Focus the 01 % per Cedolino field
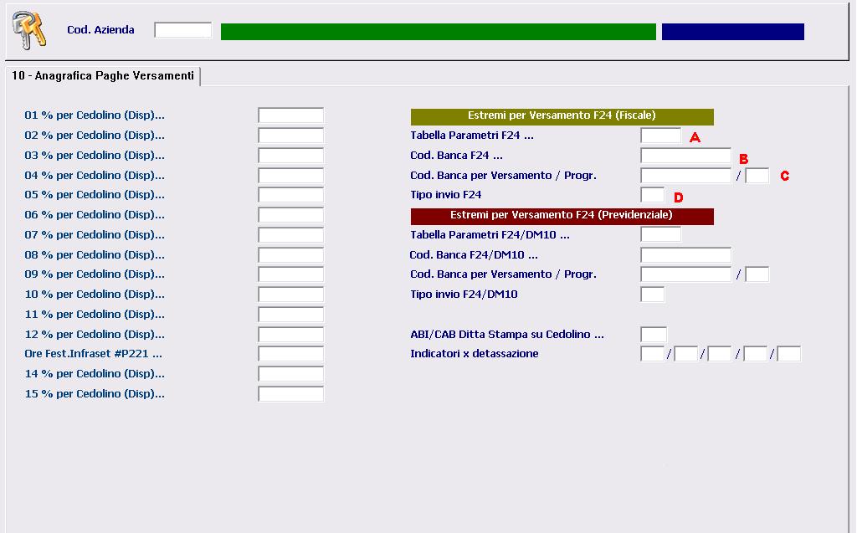The image size is (857, 533). tap(290, 115)
